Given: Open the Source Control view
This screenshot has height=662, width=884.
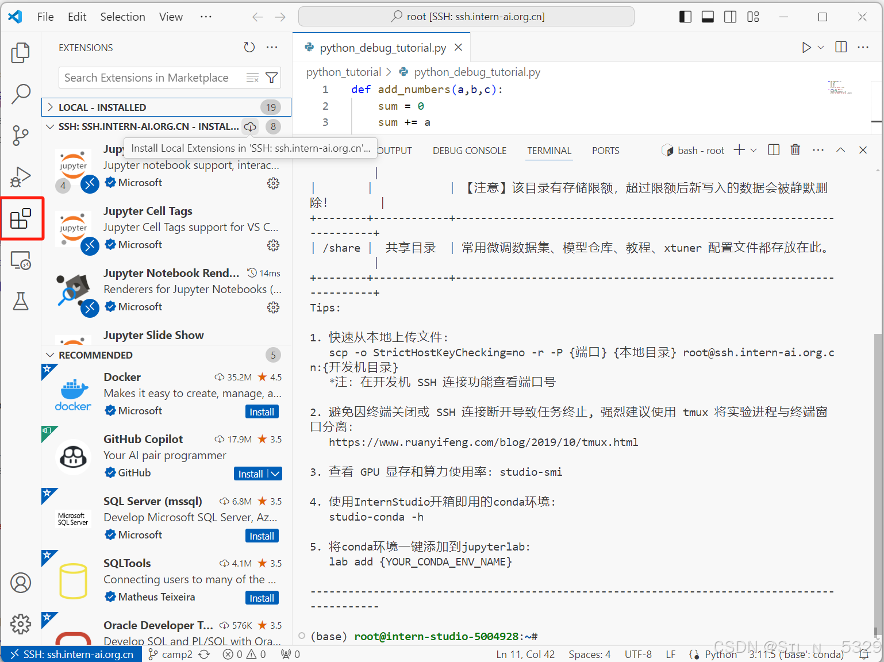Looking at the screenshot, I should [21, 135].
